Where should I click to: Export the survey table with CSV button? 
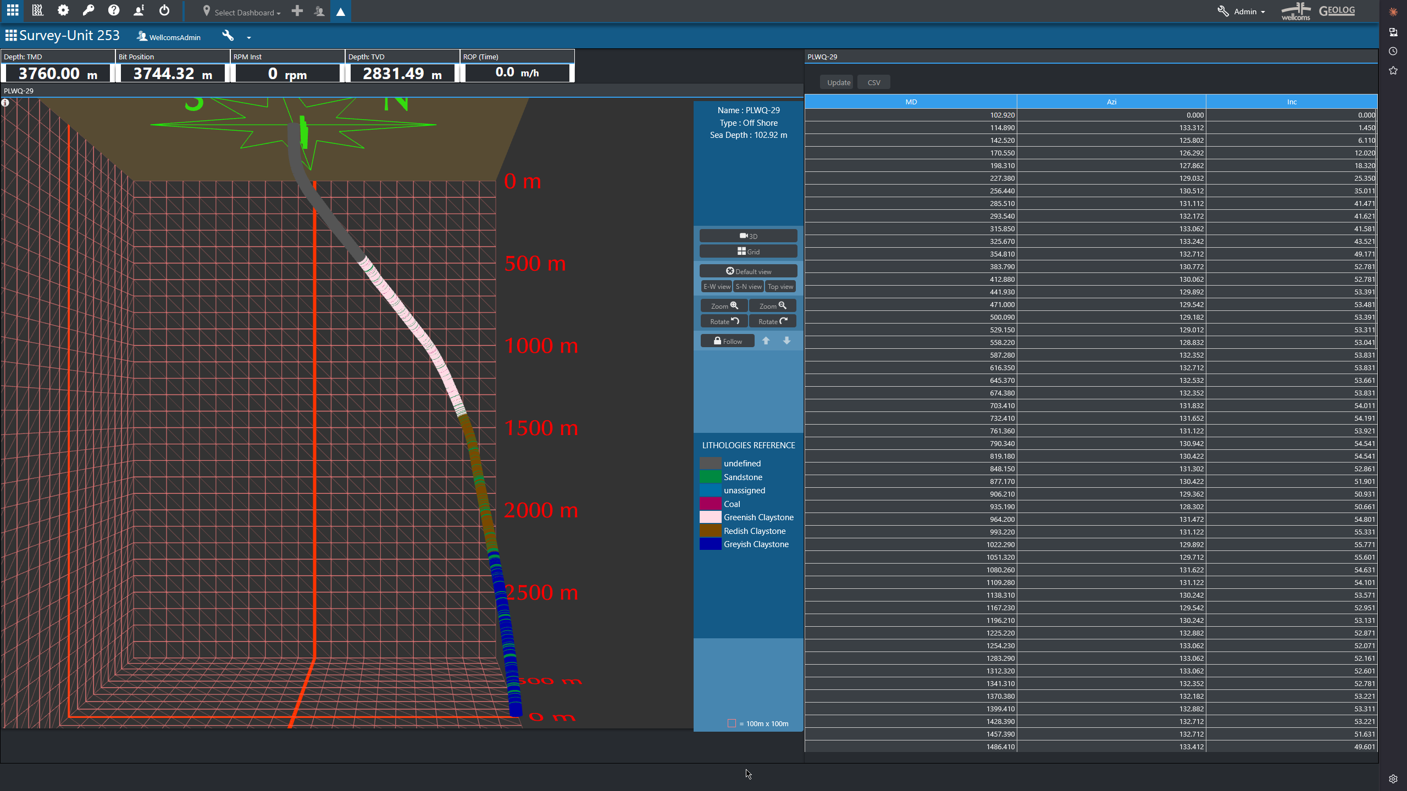(x=873, y=82)
